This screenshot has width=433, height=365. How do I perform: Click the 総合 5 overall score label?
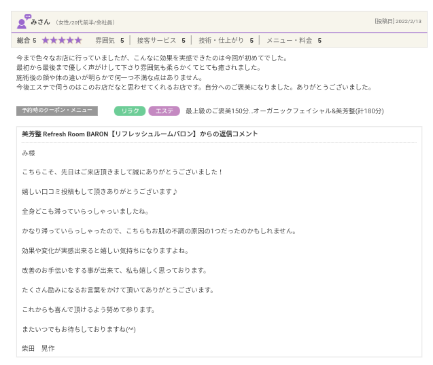pos(27,41)
